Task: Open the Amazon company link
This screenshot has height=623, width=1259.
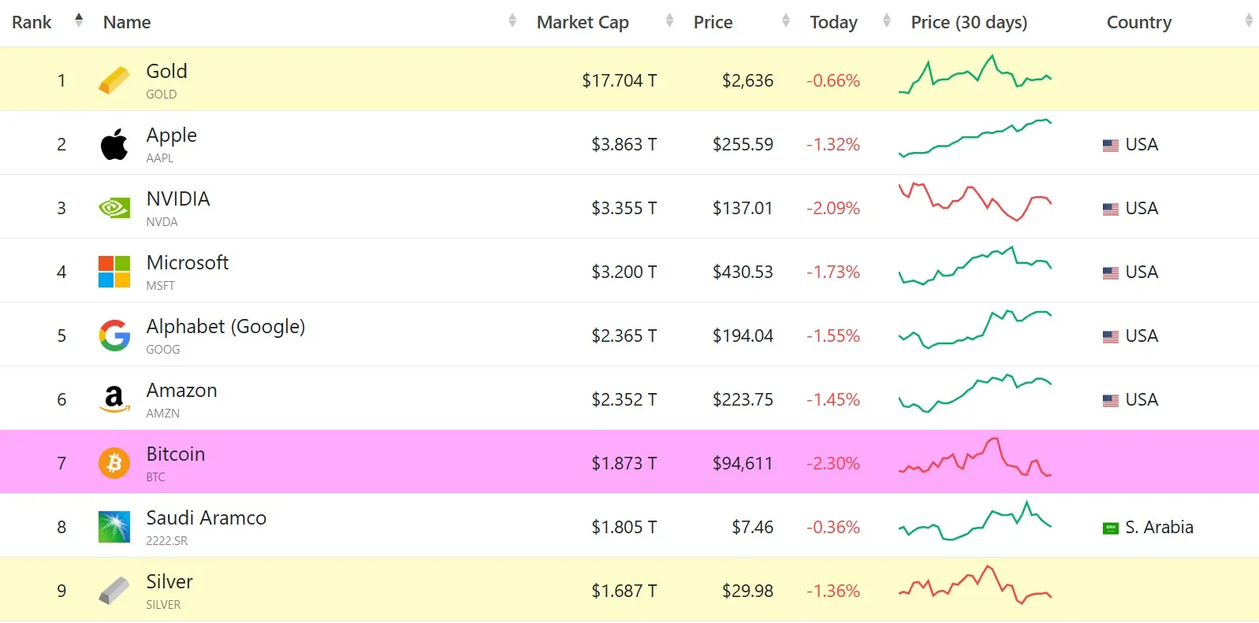Action: (181, 390)
